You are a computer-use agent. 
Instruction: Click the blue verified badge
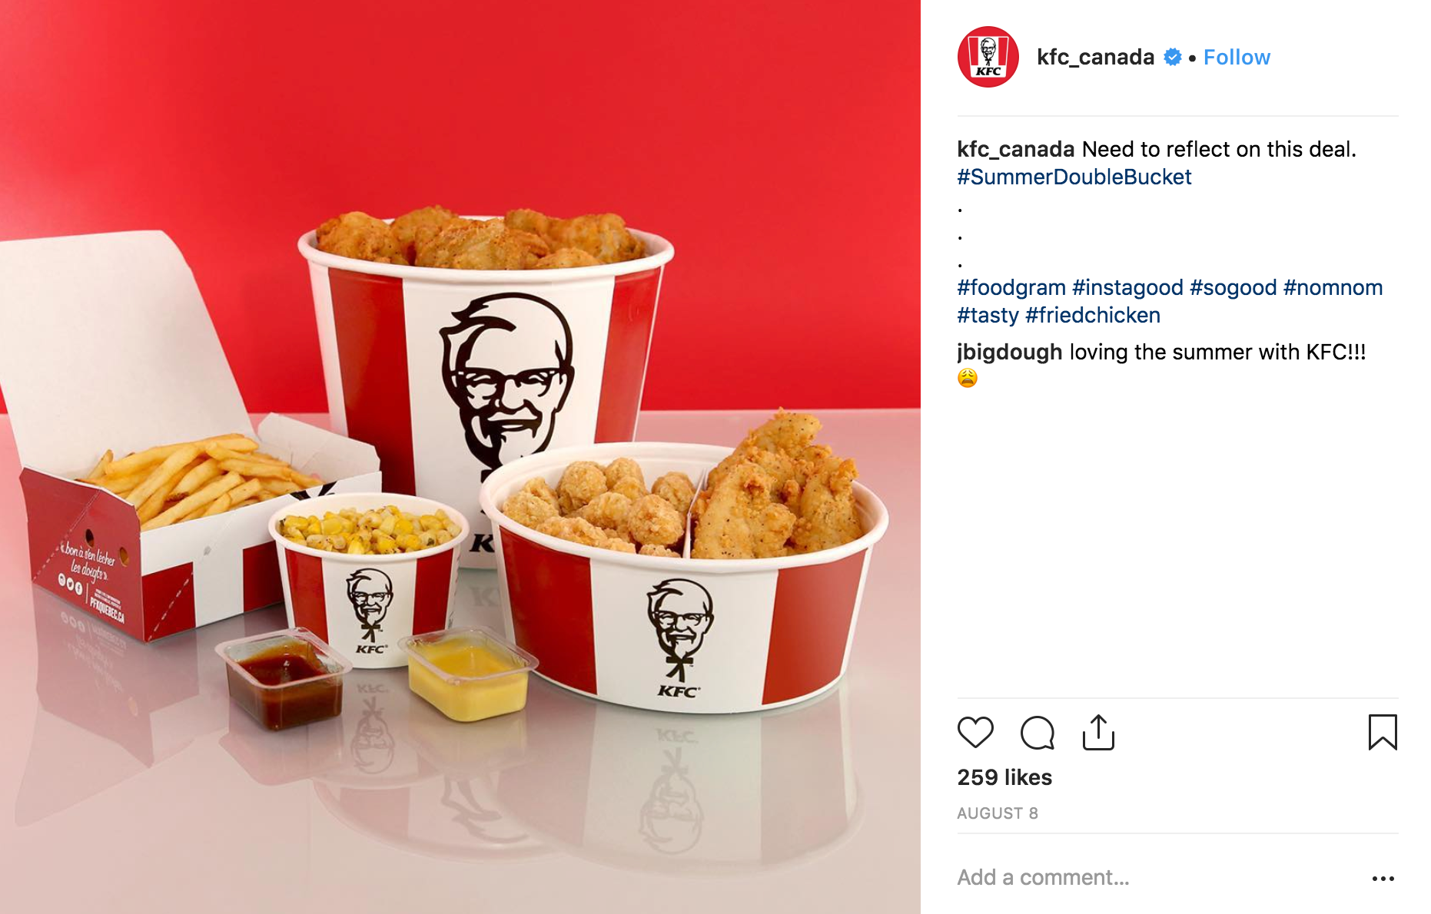1172,57
